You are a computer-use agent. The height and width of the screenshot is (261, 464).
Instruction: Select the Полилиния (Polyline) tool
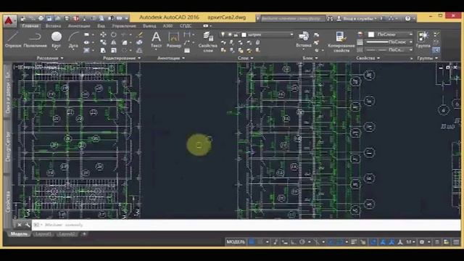35,40
